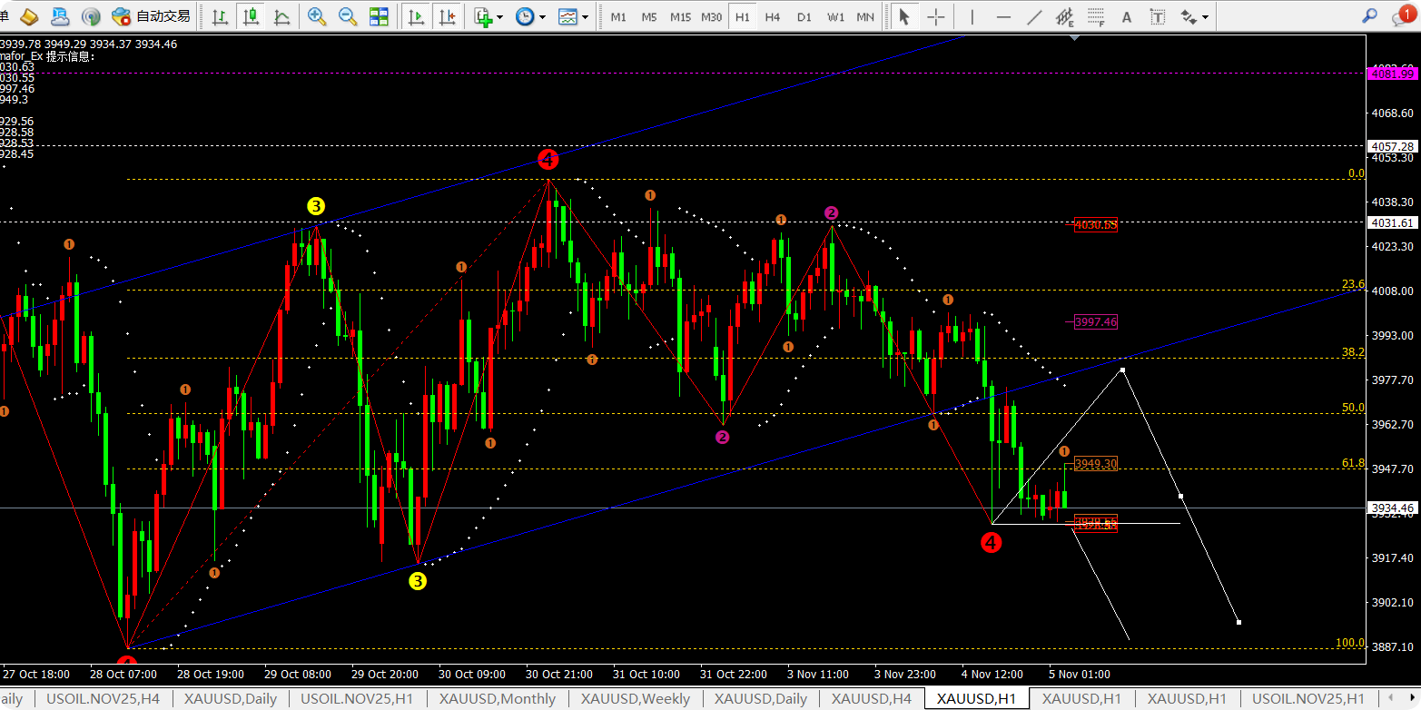Open the USOIL.NOV25,H4 chart tab
Screen dimensions: 1421x710
click(x=103, y=698)
